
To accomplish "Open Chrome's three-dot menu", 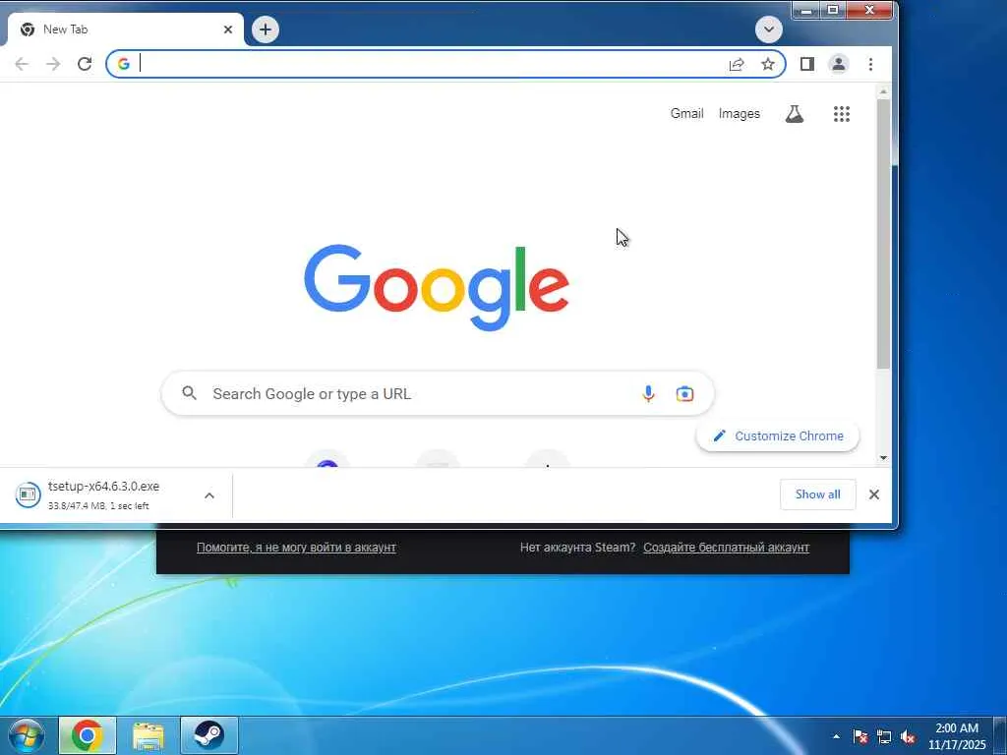I will 870,64.
